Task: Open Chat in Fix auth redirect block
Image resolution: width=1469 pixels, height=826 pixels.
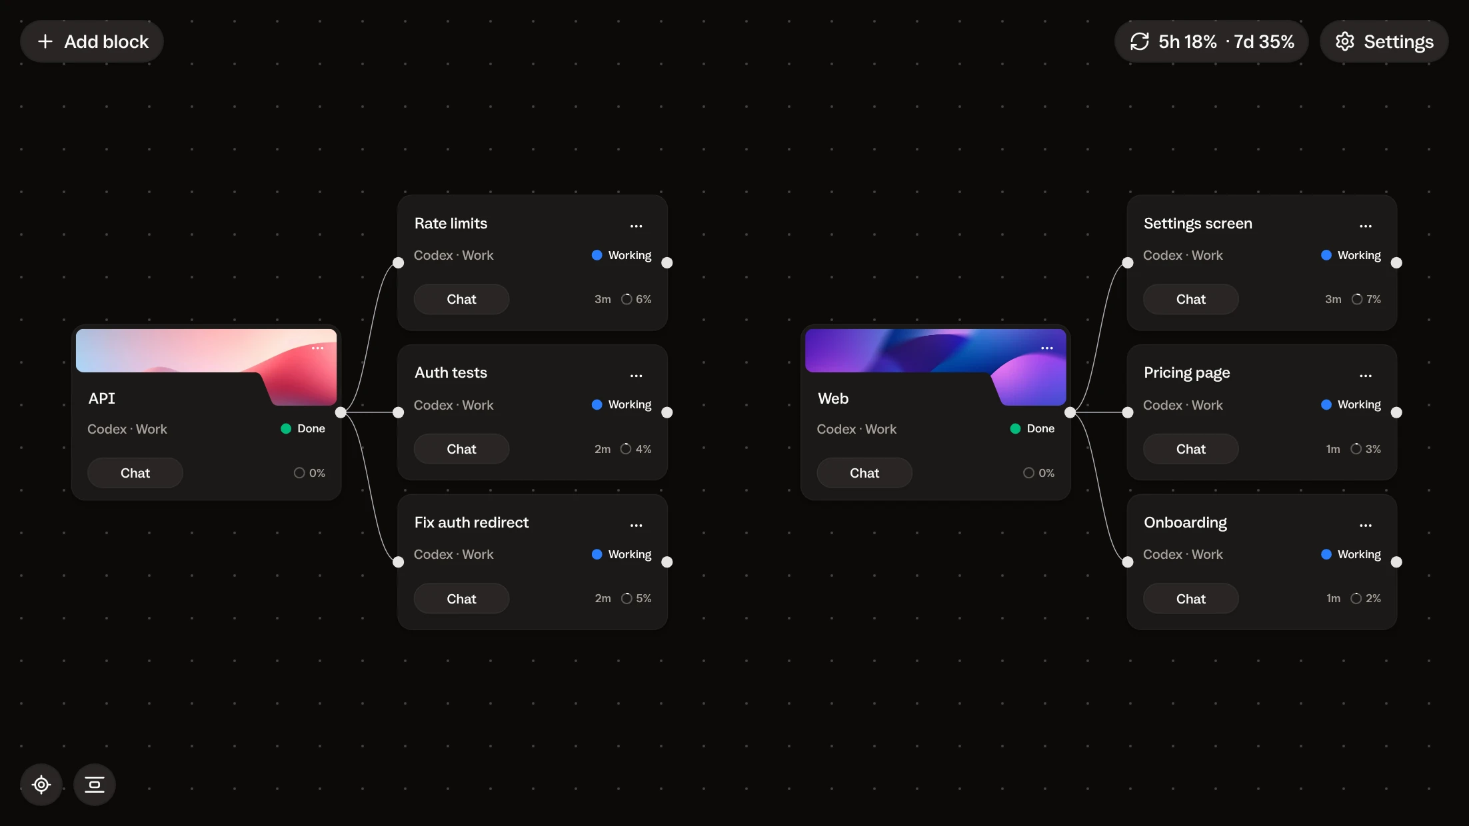Action: pos(461,599)
